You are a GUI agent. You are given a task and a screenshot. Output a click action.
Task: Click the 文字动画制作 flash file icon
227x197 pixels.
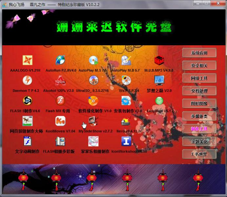[x=28, y=141]
